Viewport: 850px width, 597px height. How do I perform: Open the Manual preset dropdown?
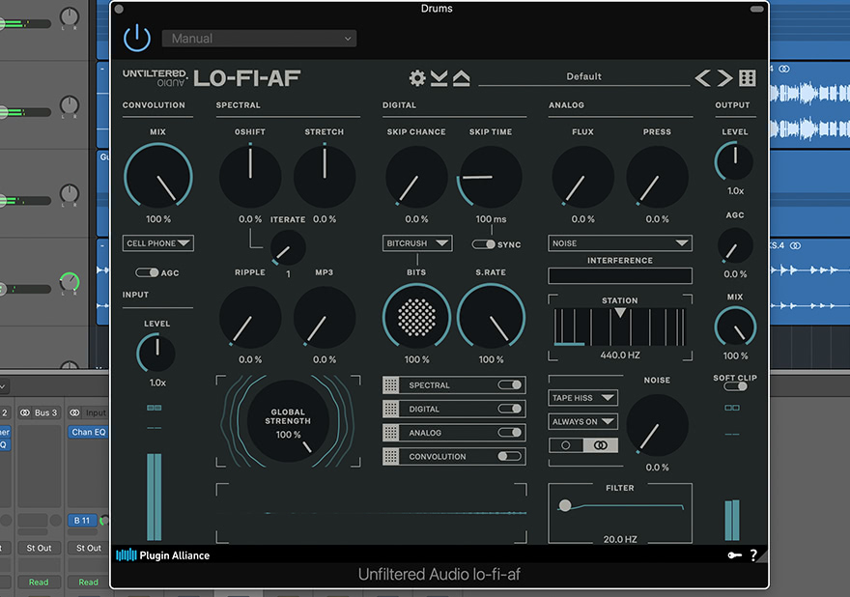259,39
